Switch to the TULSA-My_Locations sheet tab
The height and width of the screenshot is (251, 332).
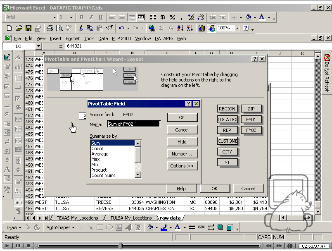[x=131, y=218]
